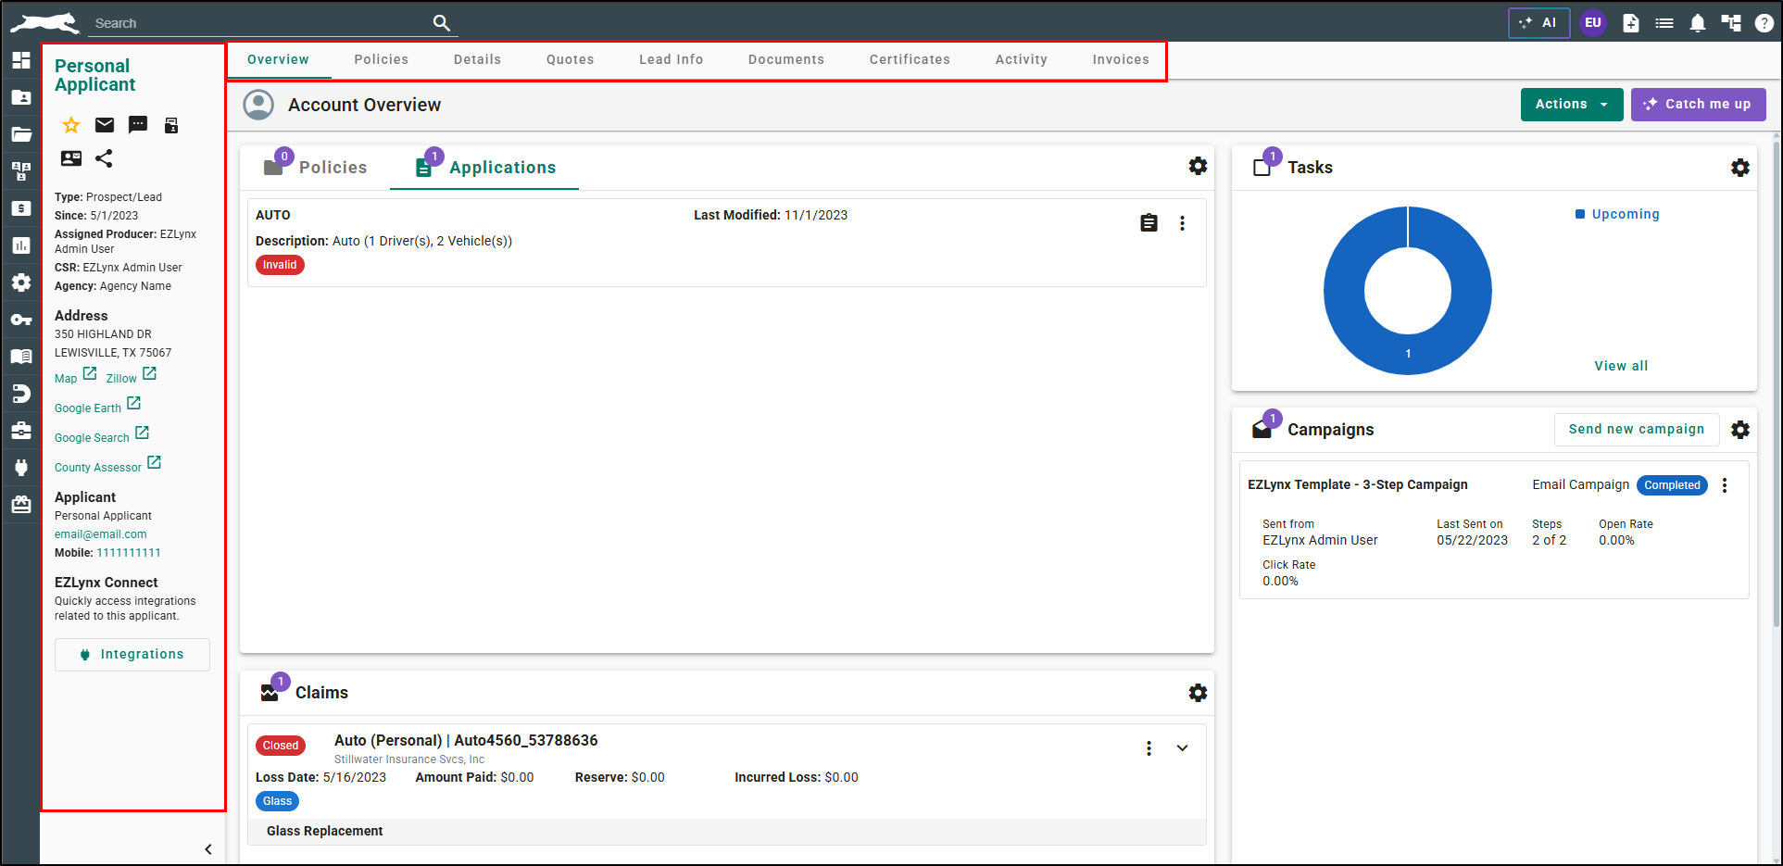Open Policies widget settings gear
The width and height of the screenshot is (1783, 866).
[x=1198, y=166]
